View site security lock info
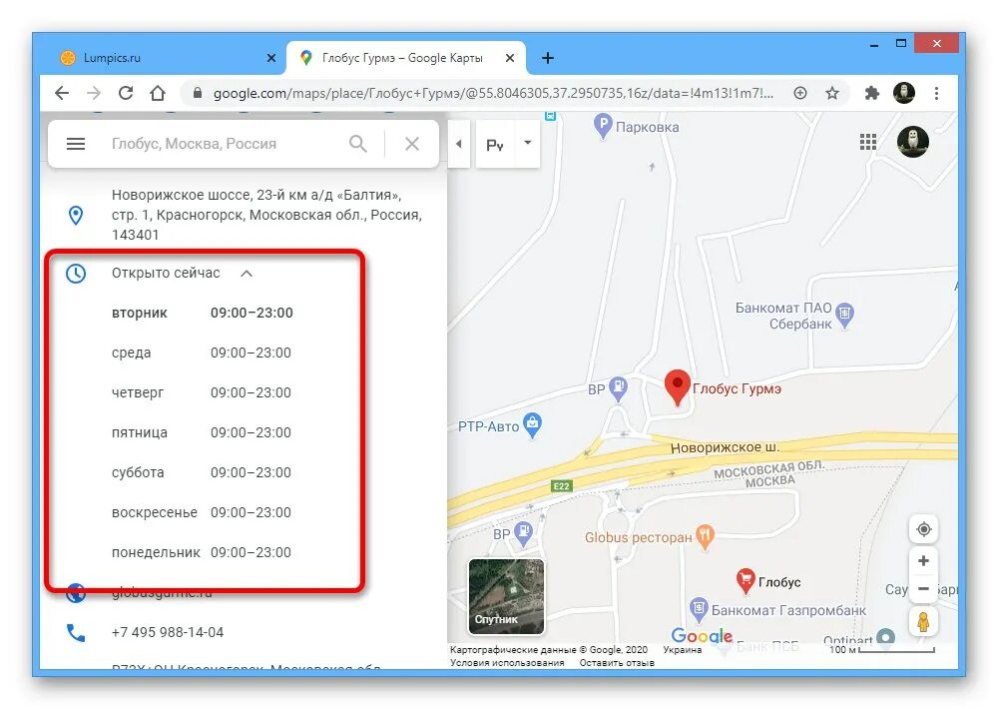 point(198,93)
